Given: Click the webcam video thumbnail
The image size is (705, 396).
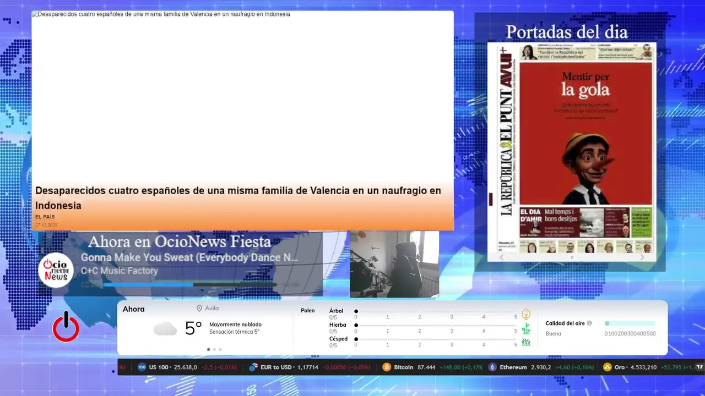Looking at the screenshot, I should point(394,264).
